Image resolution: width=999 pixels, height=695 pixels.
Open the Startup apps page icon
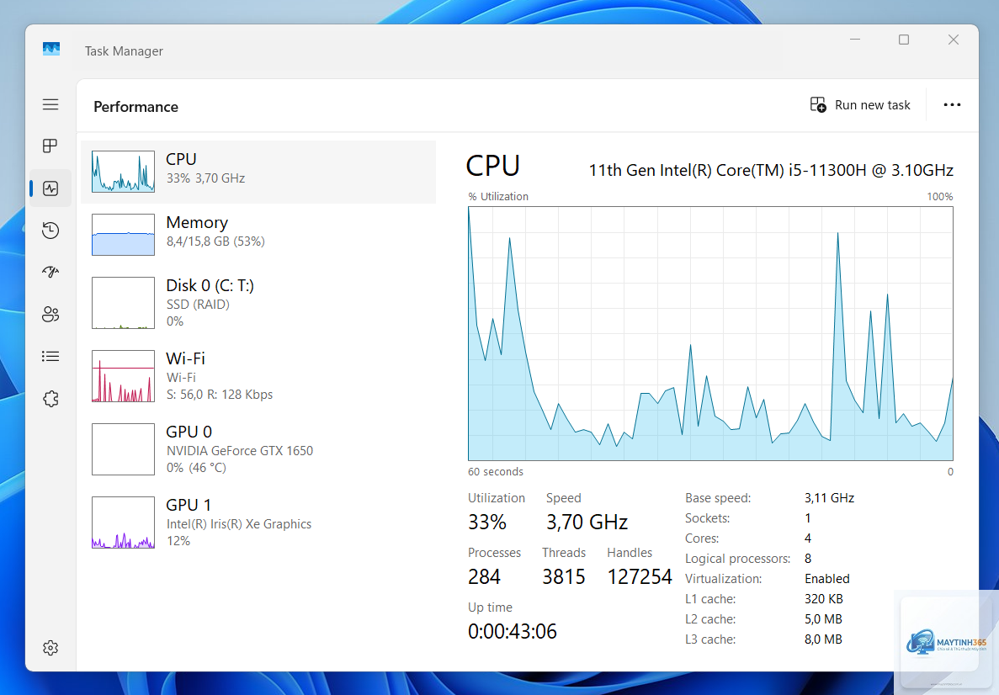point(50,272)
